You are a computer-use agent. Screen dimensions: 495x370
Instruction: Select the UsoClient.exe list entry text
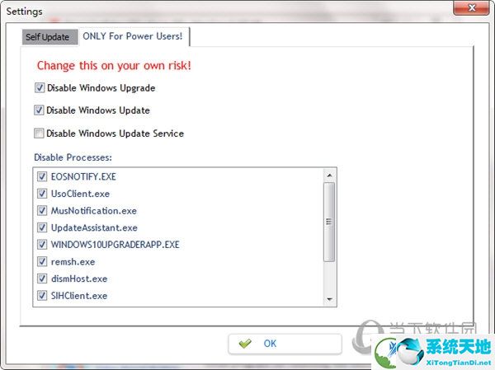[x=80, y=194]
